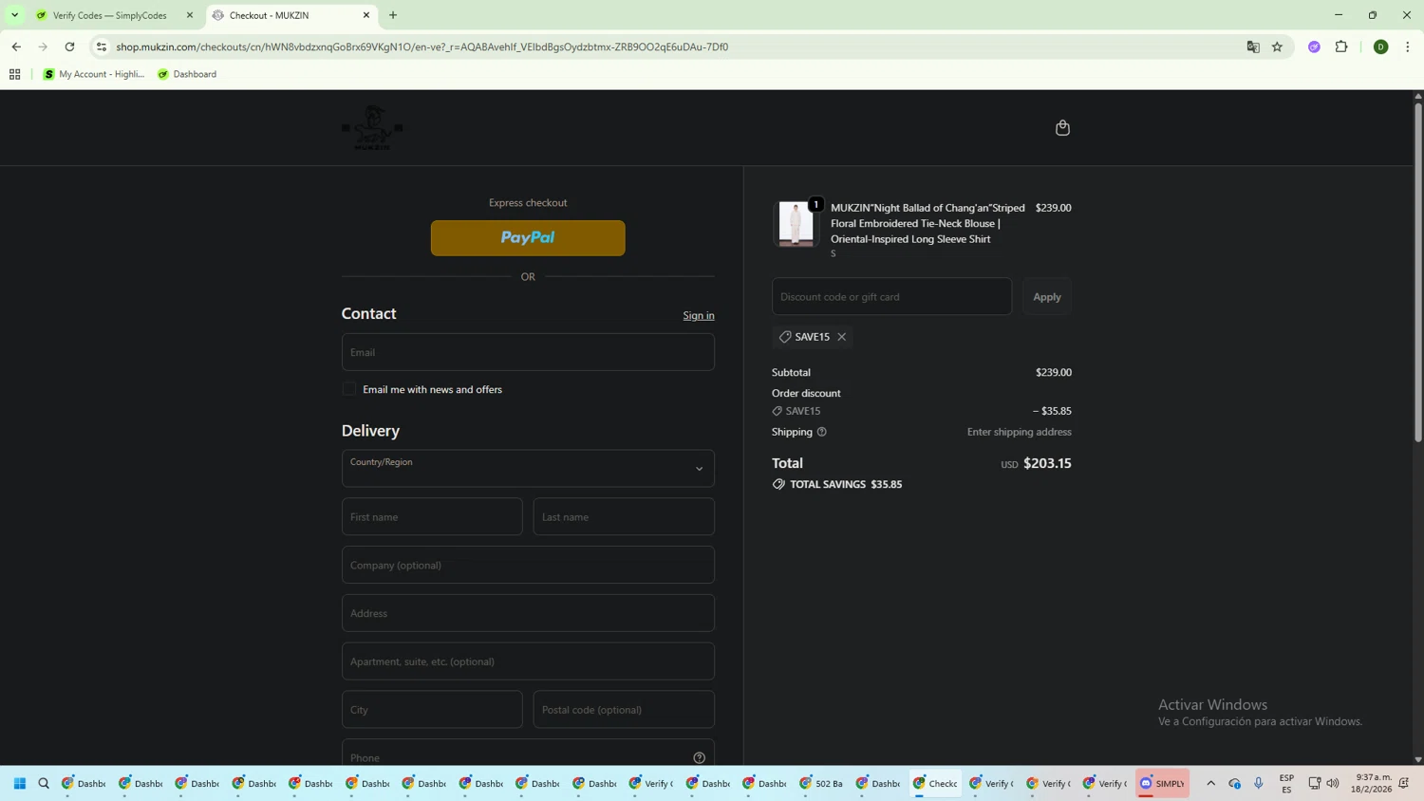Open the Extensions puzzle icon
The height and width of the screenshot is (801, 1424).
tap(1341, 47)
